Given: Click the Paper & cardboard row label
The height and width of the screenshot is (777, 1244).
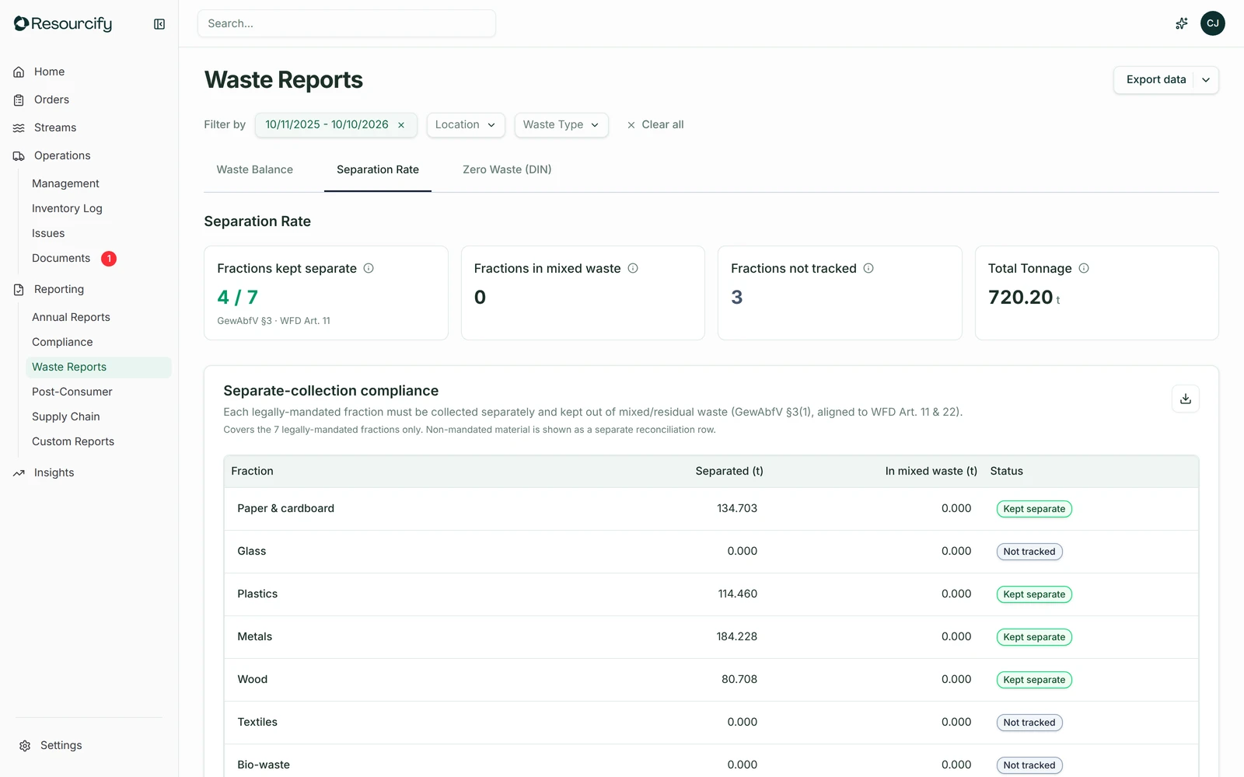Looking at the screenshot, I should 286,508.
